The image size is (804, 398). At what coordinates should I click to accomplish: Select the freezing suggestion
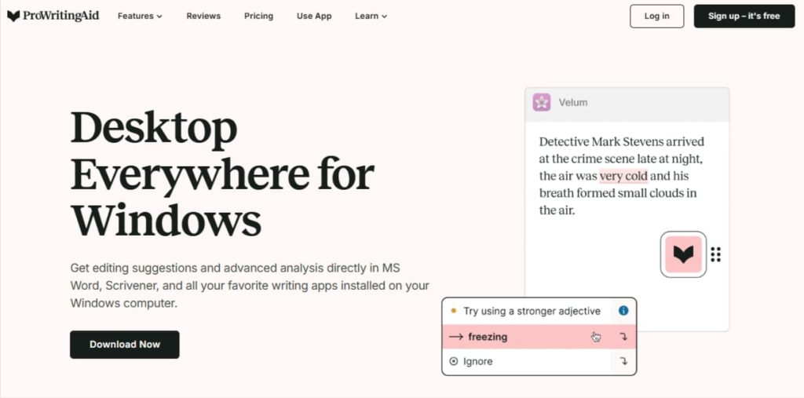[x=539, y=337]
